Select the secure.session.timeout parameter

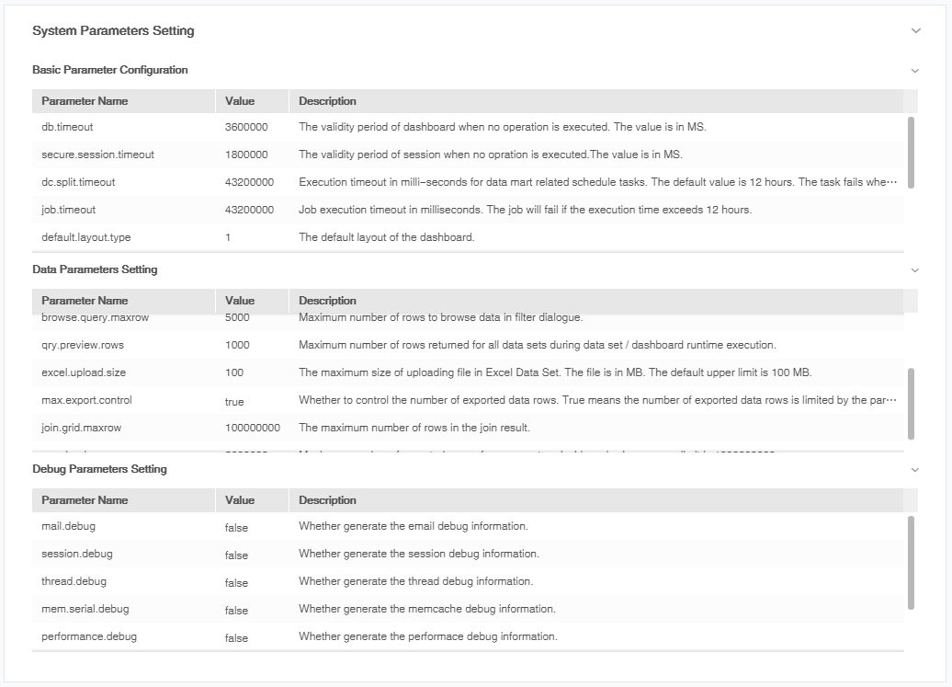[x=97, y=155]
